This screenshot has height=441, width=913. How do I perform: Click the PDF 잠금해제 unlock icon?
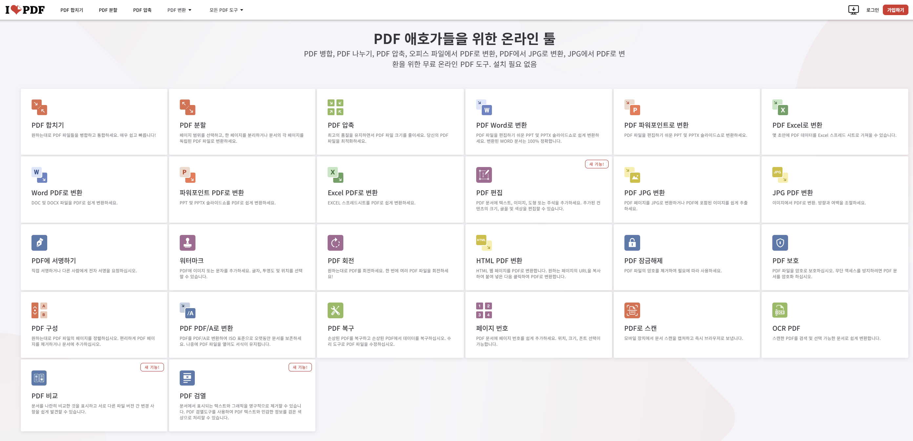click(632, 242)
